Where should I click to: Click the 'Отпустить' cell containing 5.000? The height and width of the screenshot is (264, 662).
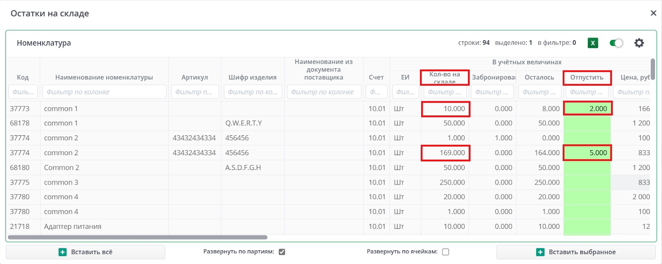(587, 153)
